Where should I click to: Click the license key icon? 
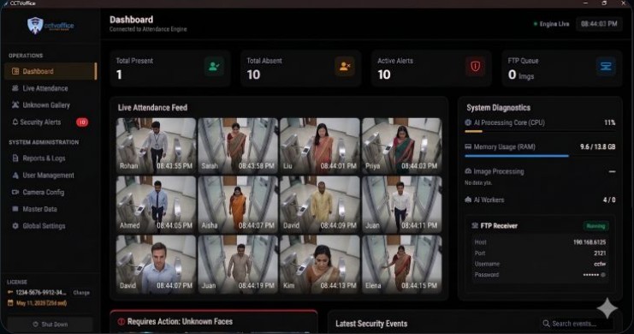(10, 292)
